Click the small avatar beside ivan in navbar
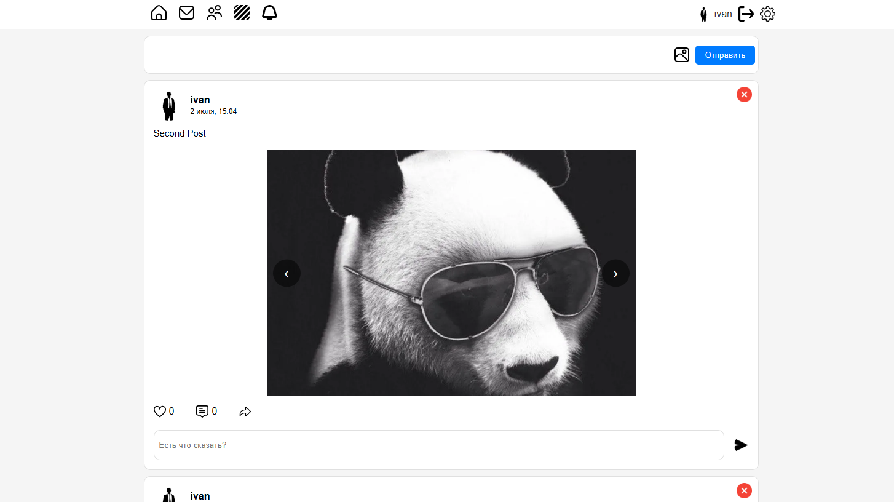Viewport: 894px width, 502px height. point(703,14)
